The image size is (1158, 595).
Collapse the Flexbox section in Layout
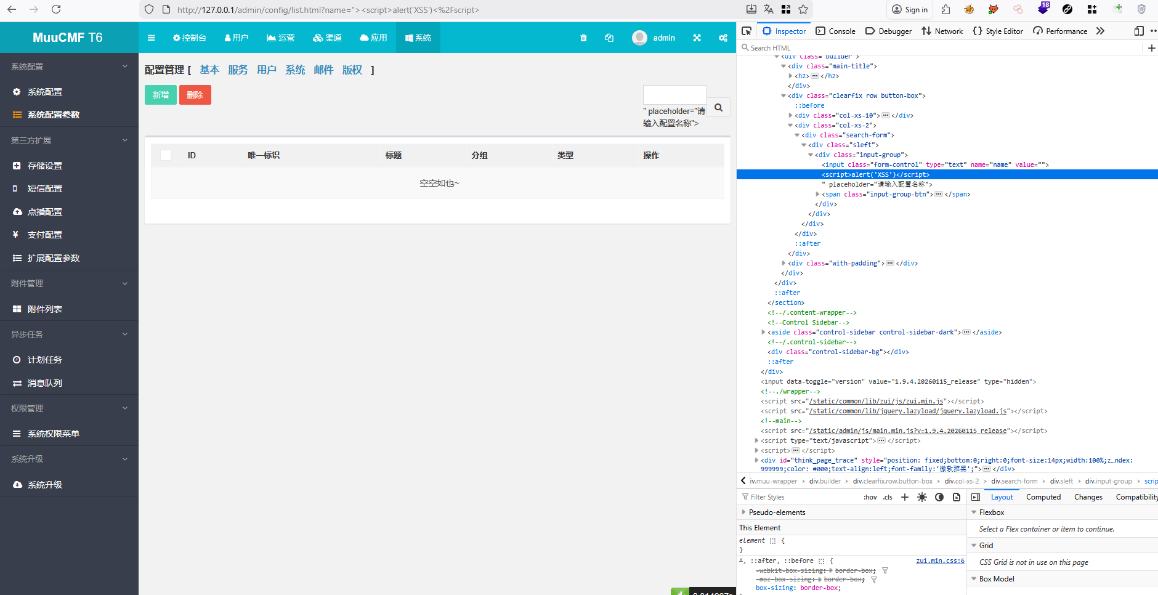tap(974, 512)
